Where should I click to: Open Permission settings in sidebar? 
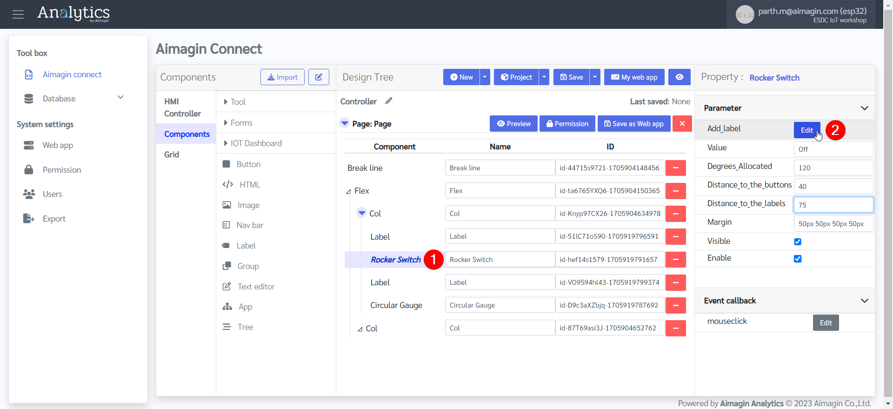pos(62,170)
